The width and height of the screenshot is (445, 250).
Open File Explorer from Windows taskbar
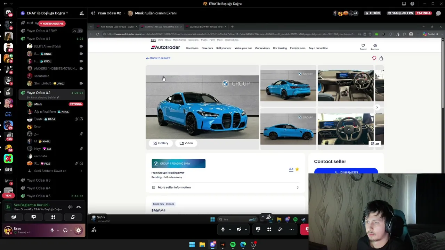(x=202, y=244)
